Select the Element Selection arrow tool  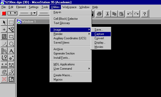[4, 22]
